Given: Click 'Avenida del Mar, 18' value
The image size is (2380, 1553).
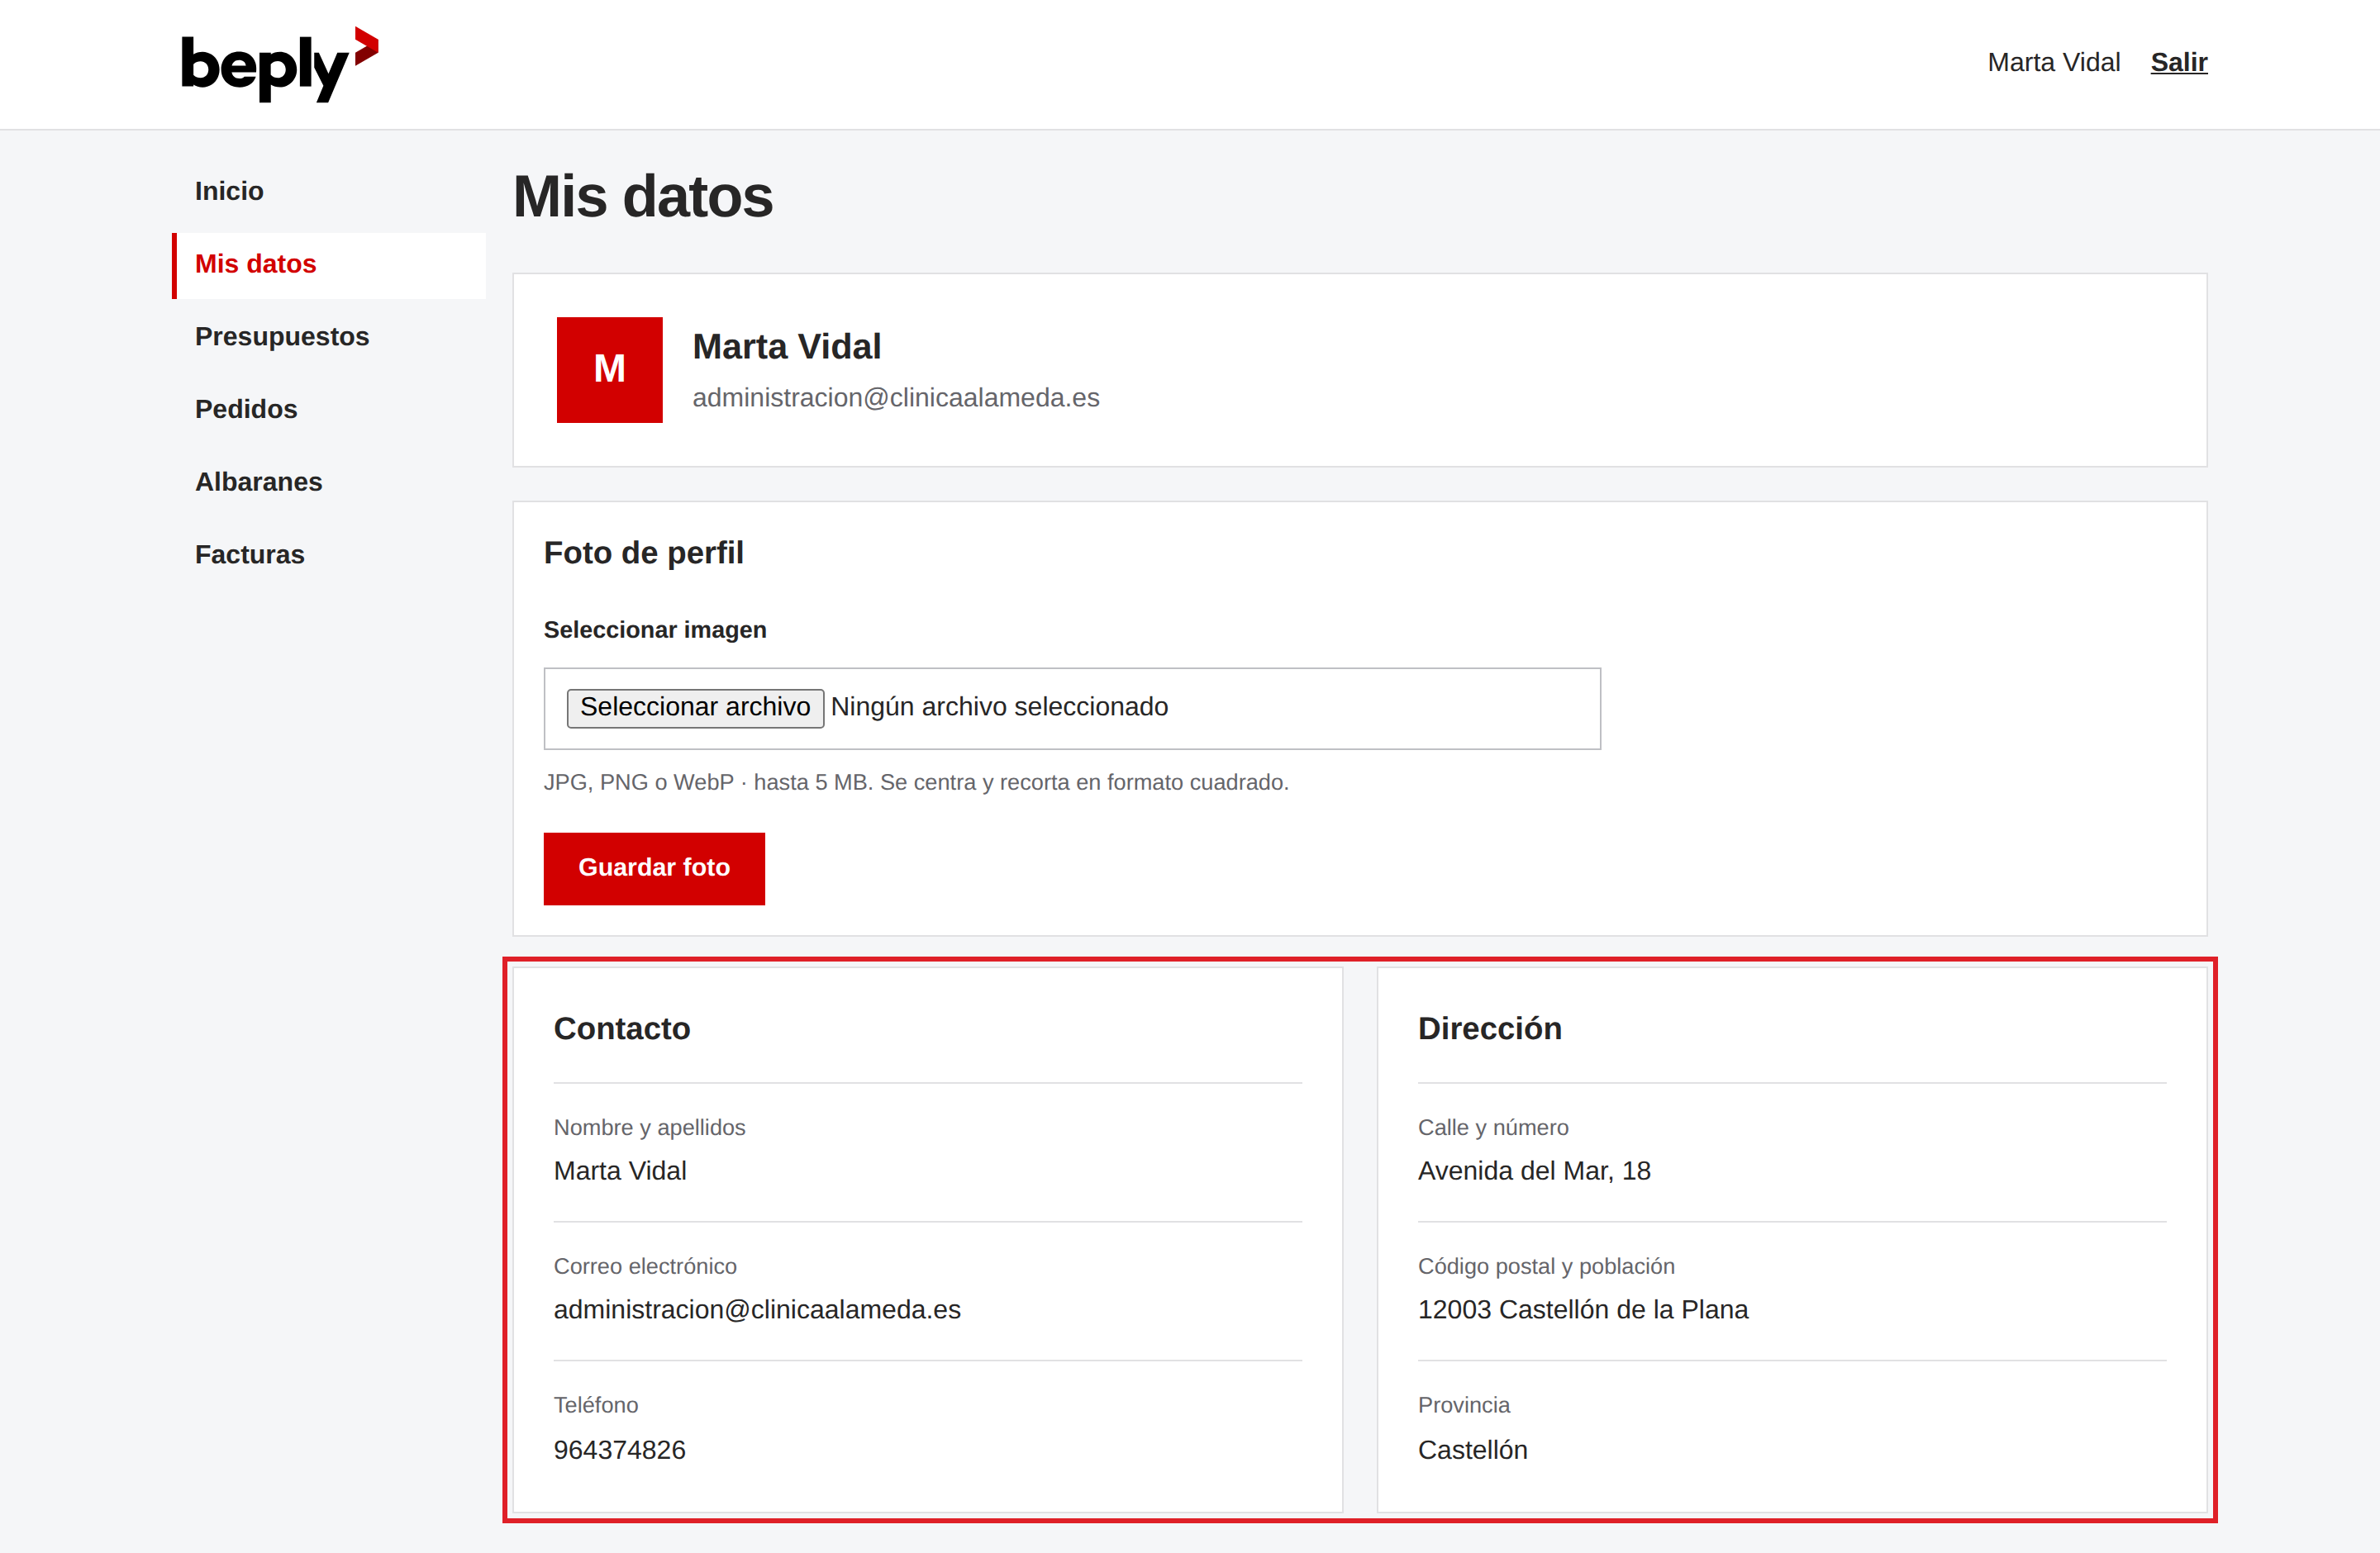Looking at the screenshot, I should click(x=1534, y=1171).
